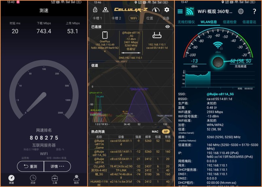
Task: Tap the router icon in connected panel
Action: [157, 35]
